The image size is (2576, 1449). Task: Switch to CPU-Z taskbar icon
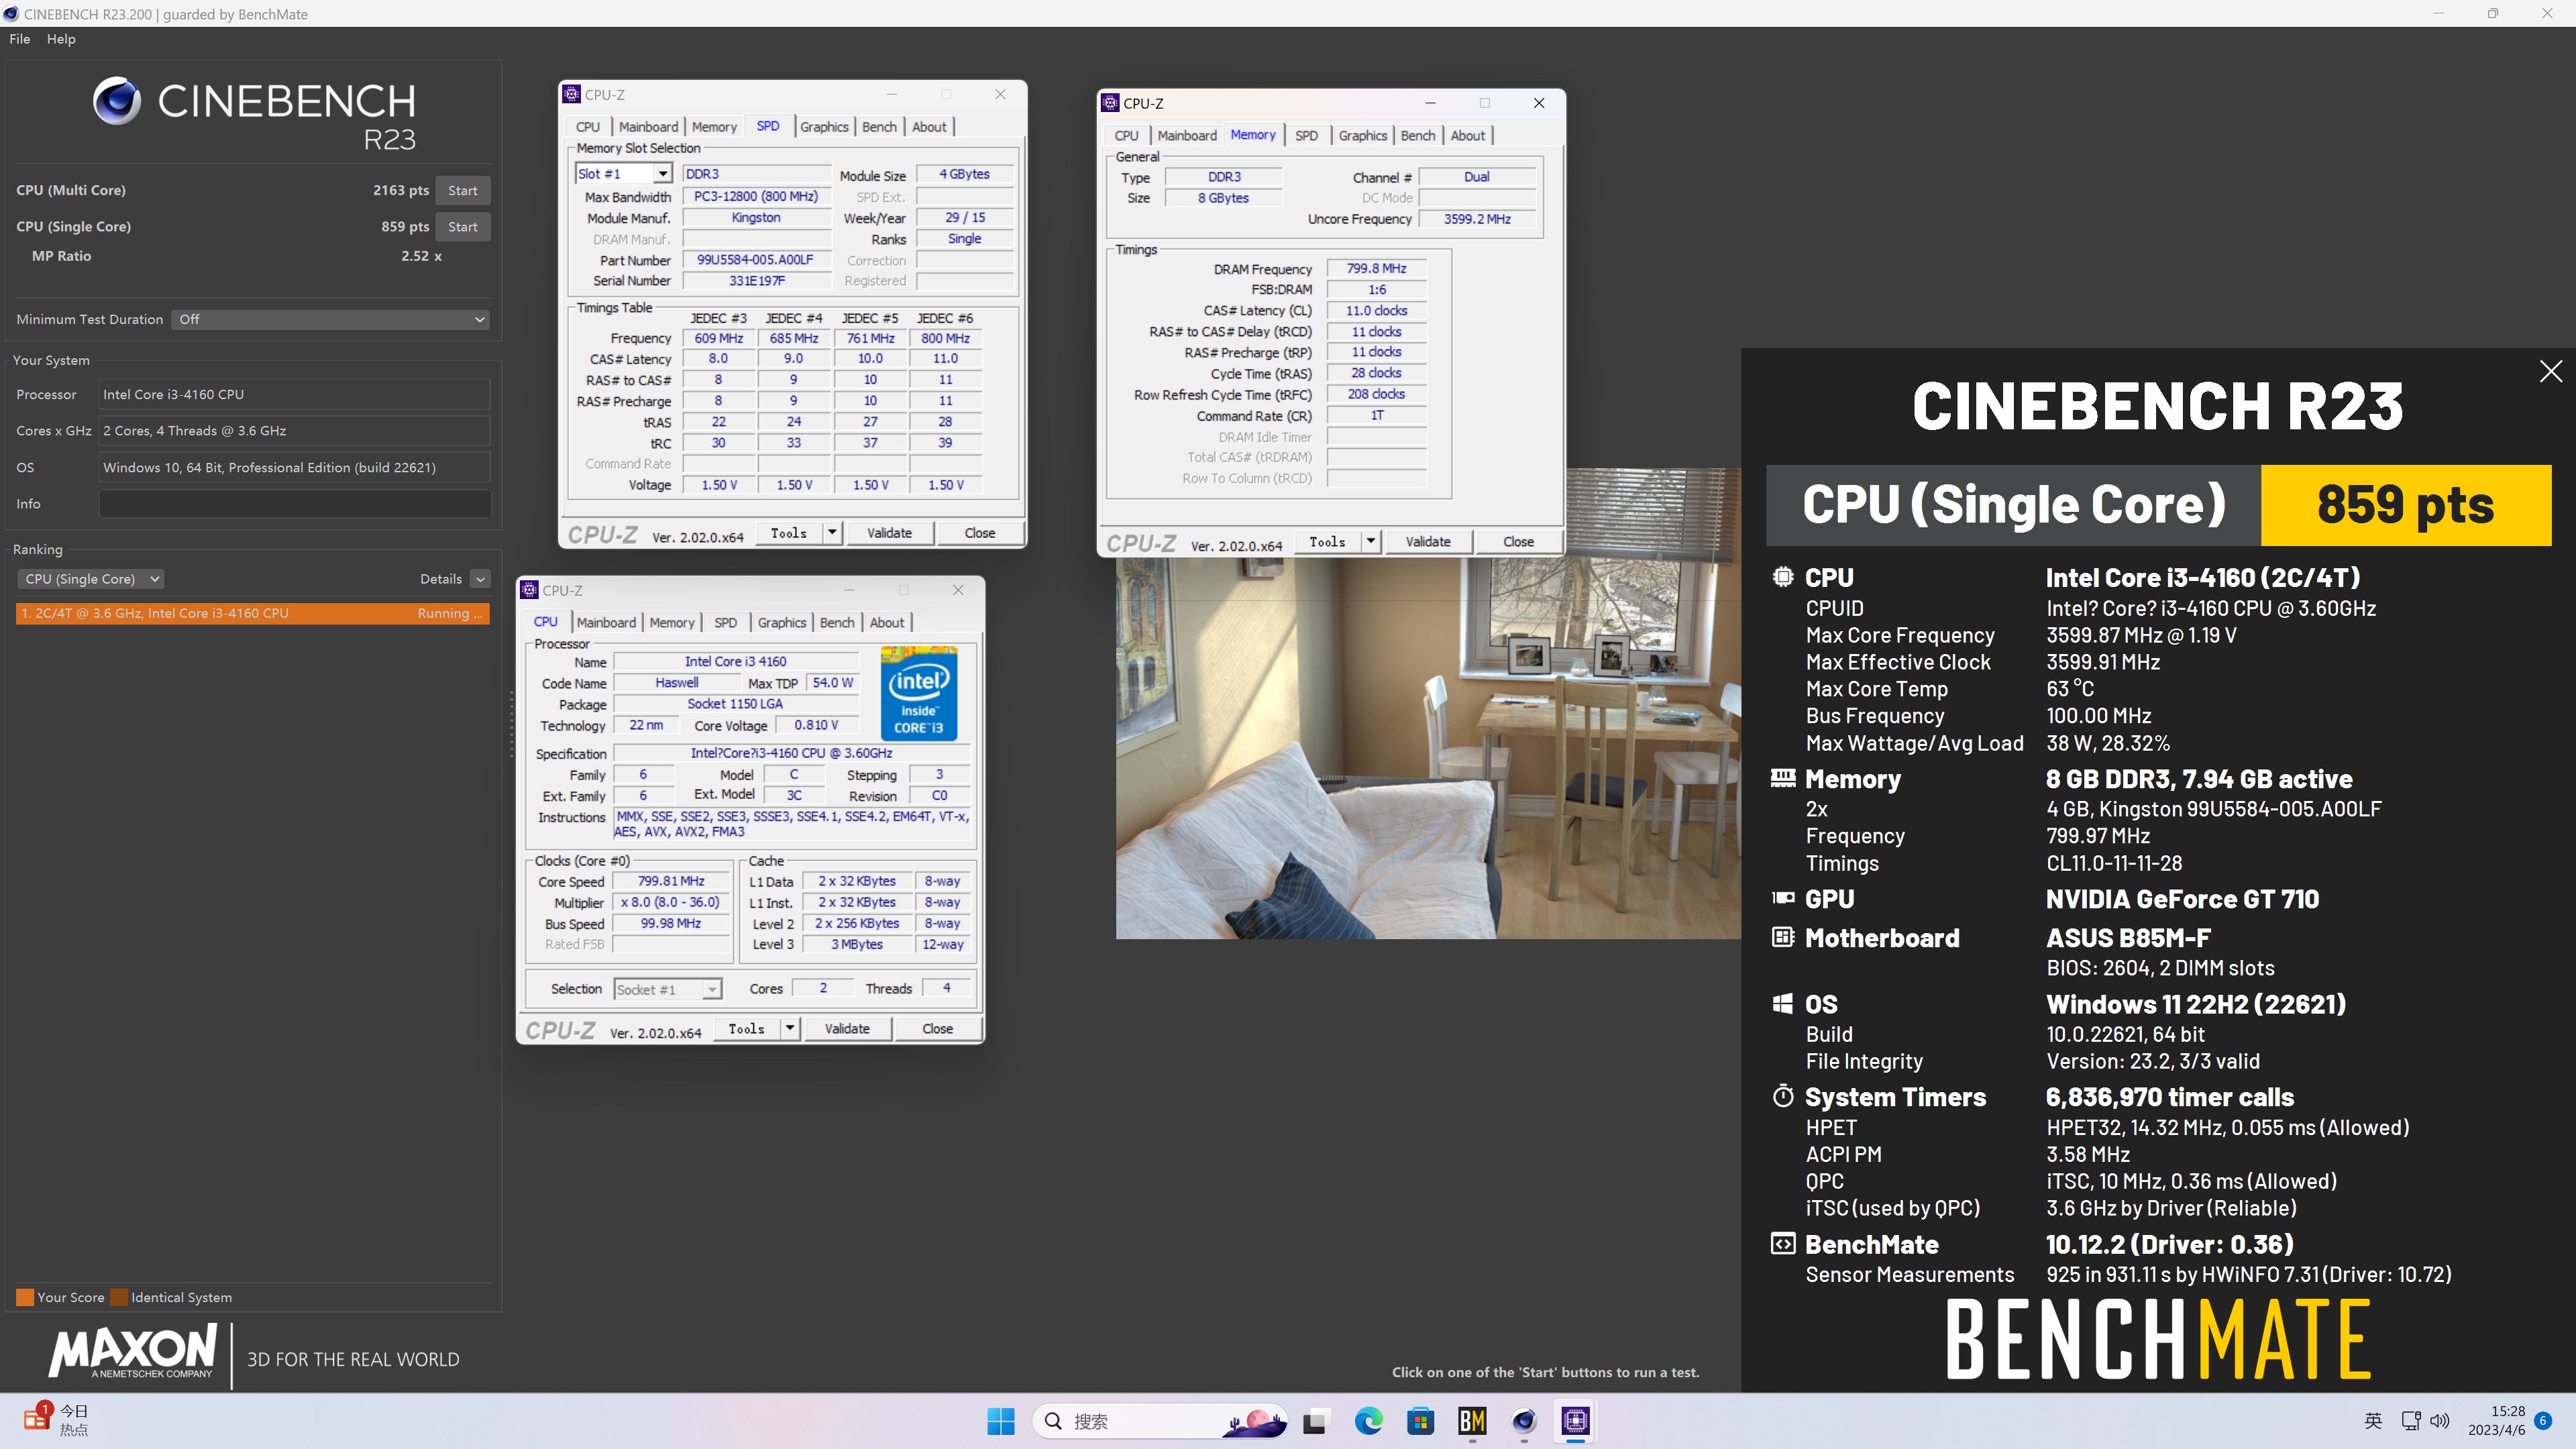(x=1576, y=1421)
